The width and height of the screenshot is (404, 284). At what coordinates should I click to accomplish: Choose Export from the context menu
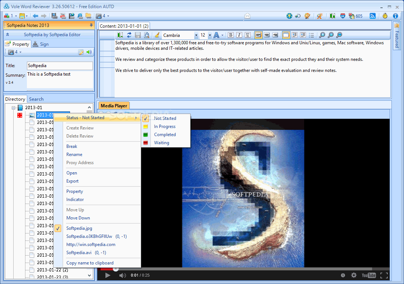[x=72, y=181]
